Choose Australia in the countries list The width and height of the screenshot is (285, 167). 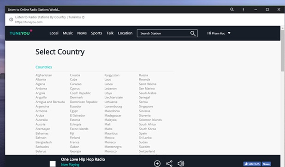[42, 120]
